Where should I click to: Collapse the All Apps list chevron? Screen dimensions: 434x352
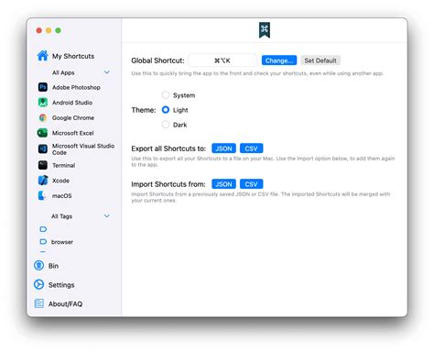coord(107,72)
